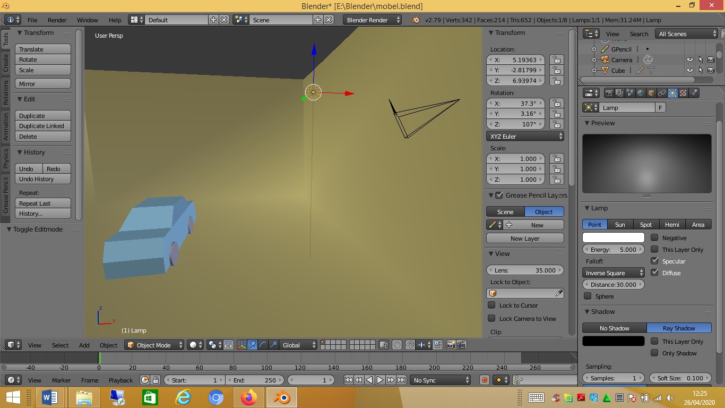Open the Inverse Square falloff dropdown
725x408 pixels.
pos(613,273)
